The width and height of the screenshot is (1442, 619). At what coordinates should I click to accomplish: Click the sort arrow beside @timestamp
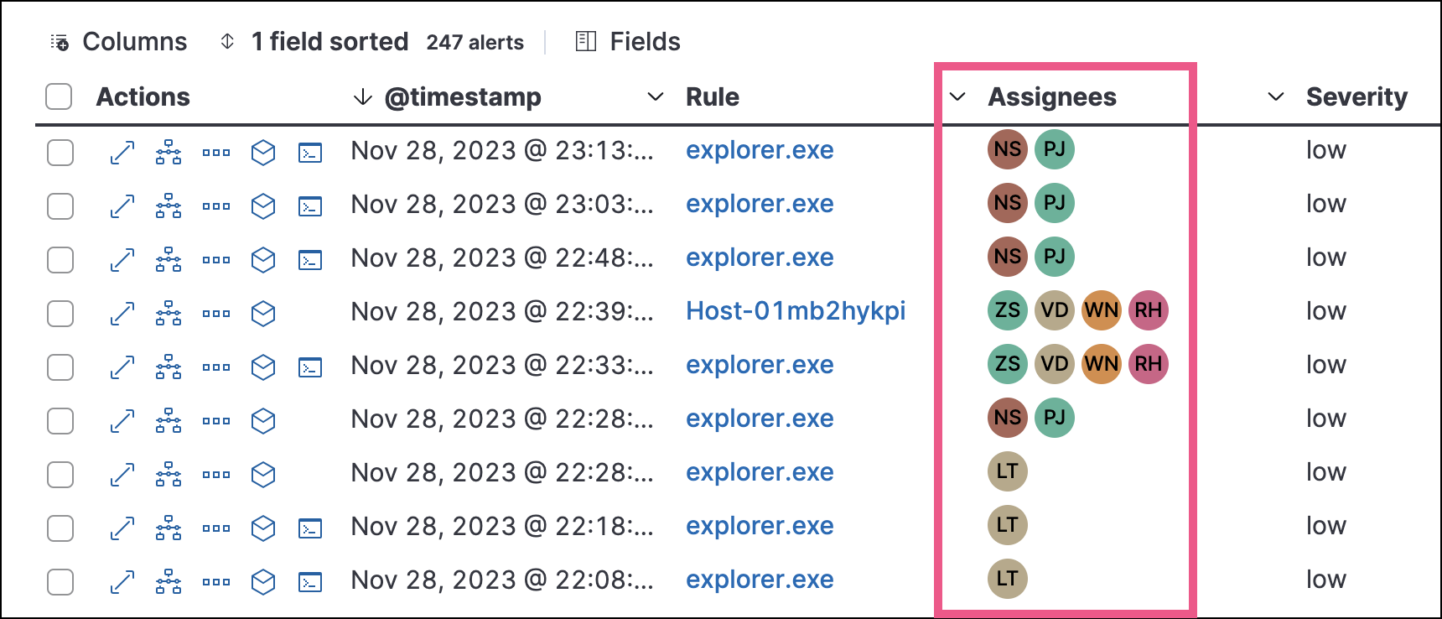coord(362,96)
